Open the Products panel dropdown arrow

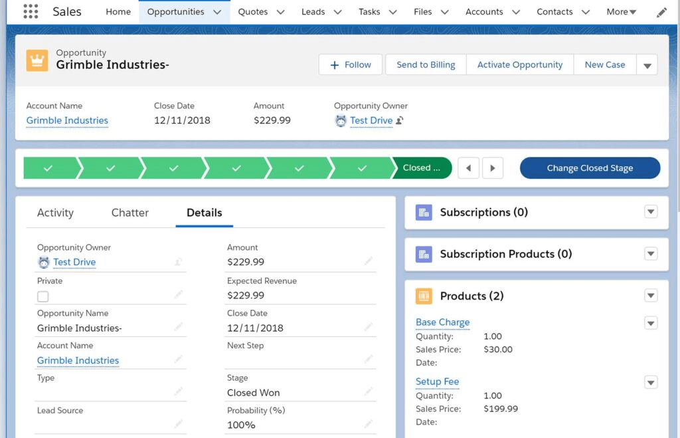click(650, 295)
